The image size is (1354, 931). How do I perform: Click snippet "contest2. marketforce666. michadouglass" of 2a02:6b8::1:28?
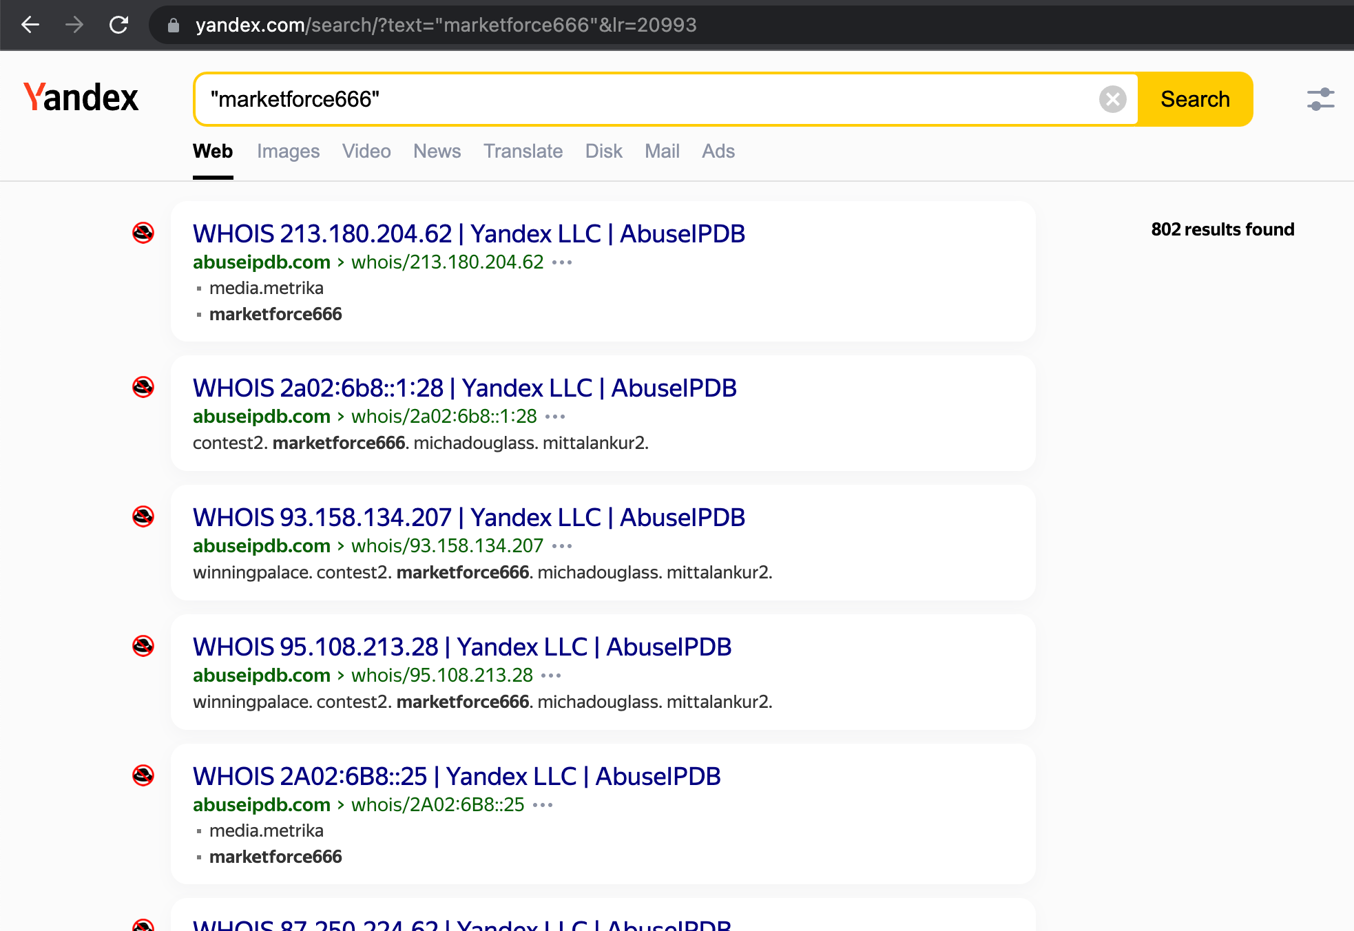click(x=420, y=443)
